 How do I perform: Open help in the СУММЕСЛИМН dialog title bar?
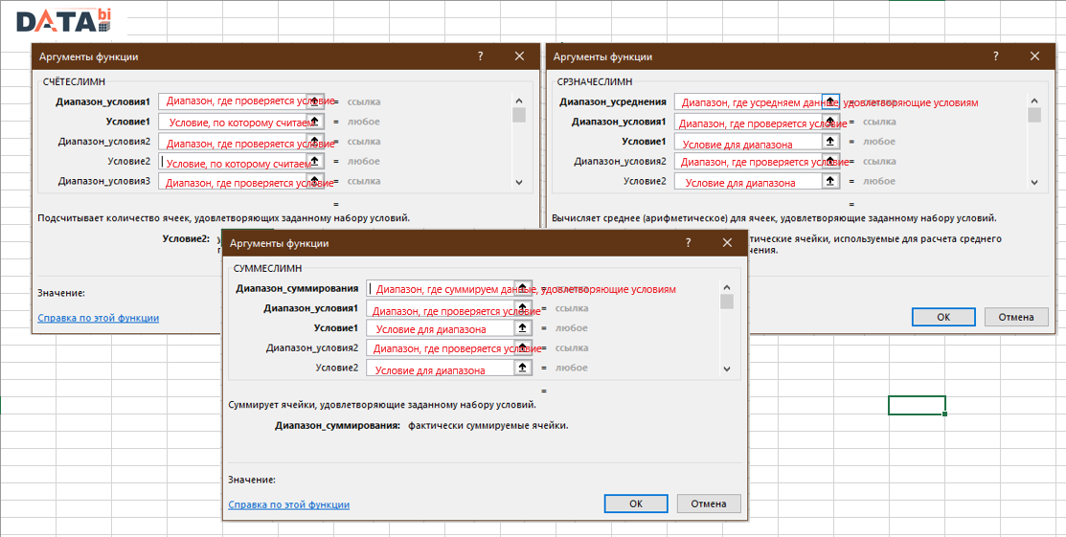pyautogui.click(x=688, y=243)
